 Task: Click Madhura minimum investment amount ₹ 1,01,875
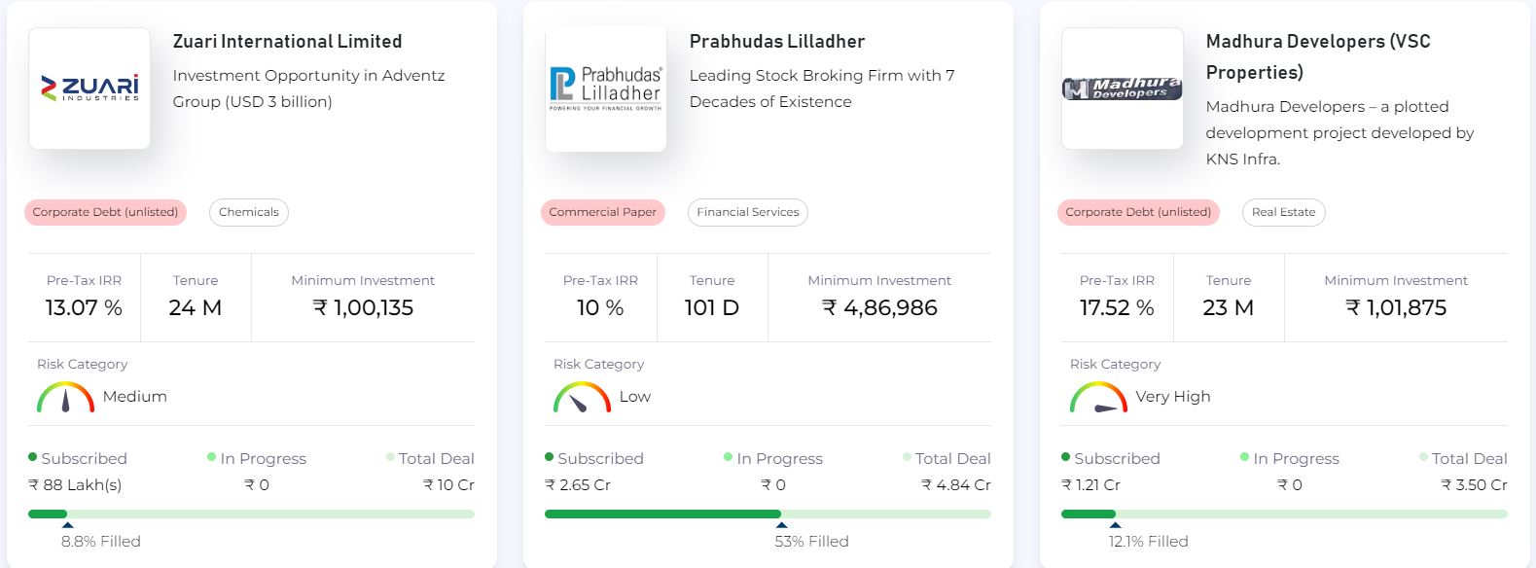click(1396, 308)
